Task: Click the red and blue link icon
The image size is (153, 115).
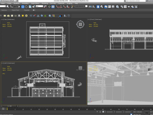Action: pos(34,16)
